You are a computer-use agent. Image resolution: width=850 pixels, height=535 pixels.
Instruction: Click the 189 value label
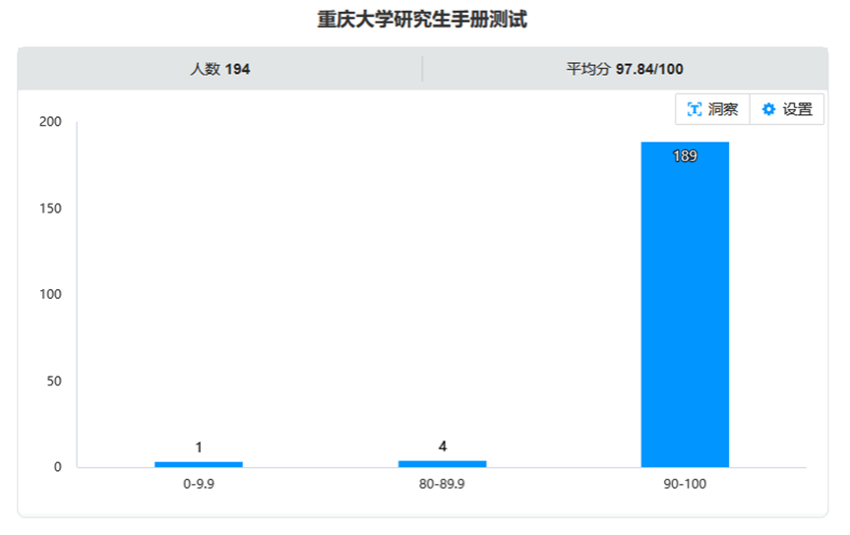(685, 156)
